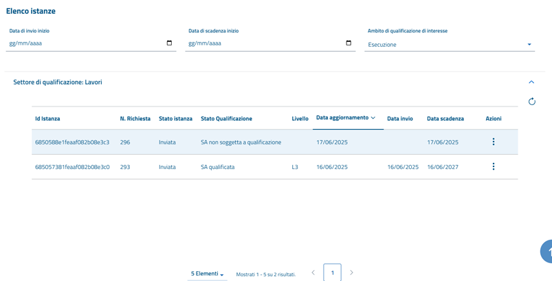Sort by Data aggiornamento column
This screenshot has width=552, height=281.
[345, 118]
